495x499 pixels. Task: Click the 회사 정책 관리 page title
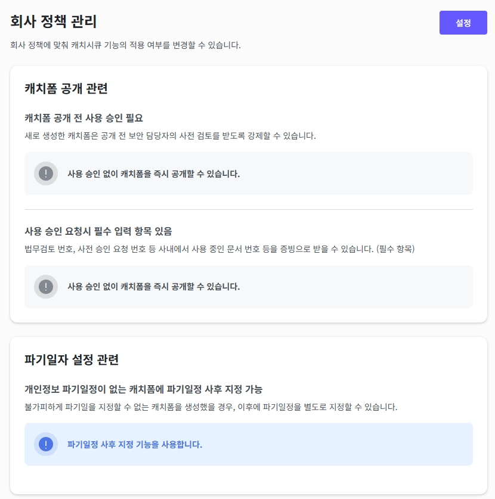click(x=53, y=21)
